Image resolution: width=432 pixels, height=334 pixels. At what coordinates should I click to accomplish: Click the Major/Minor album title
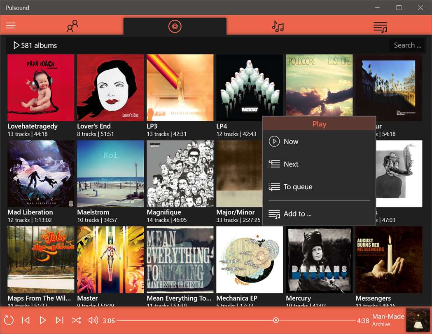coord(235,212)
